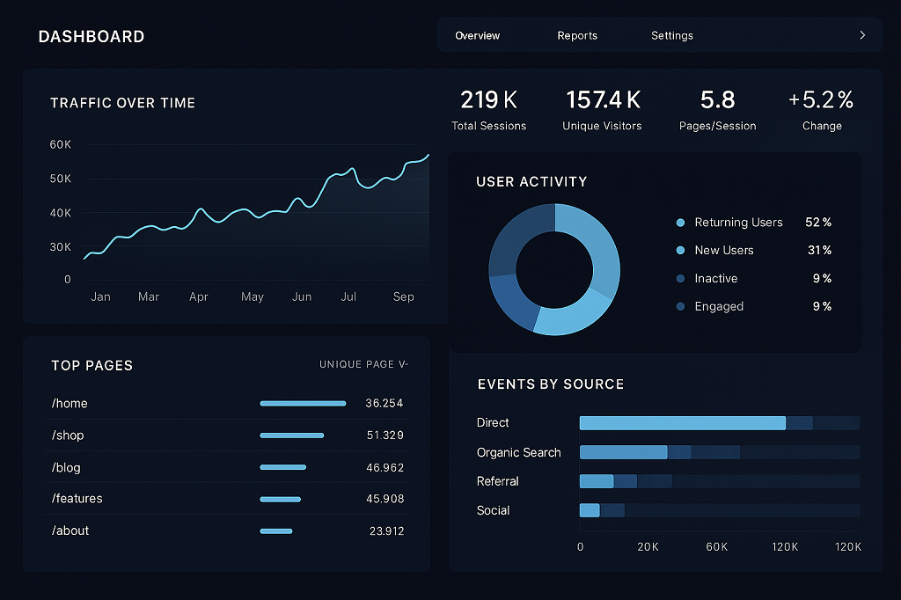Image resolution: width=901 pixels, height=600 pixels.
Task: Select the Engaged legend dot
Action: pos(680,307)
